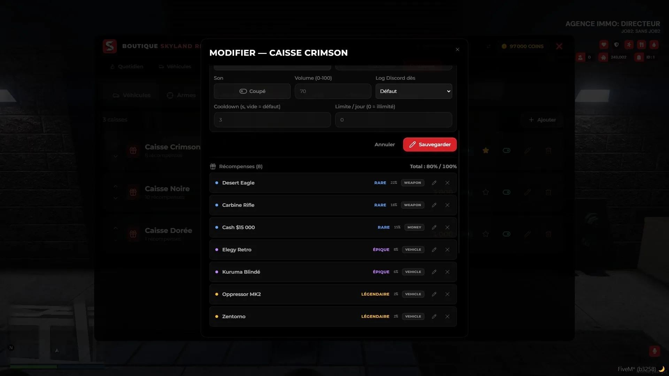Remove the Elegy Retro reward

447,250
